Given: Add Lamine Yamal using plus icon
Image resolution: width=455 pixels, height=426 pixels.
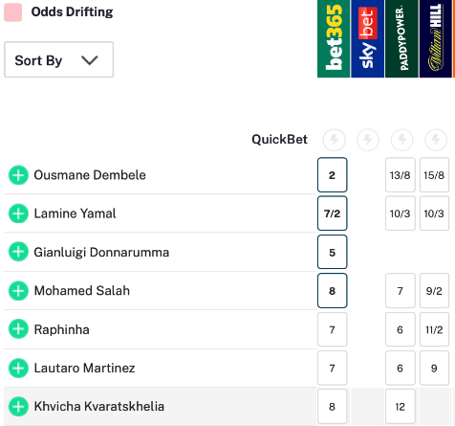Looking at the screenshot, I should 18,213.
